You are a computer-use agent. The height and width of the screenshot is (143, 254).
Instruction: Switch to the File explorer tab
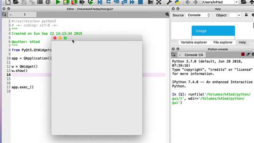click(x=223, y=42)
